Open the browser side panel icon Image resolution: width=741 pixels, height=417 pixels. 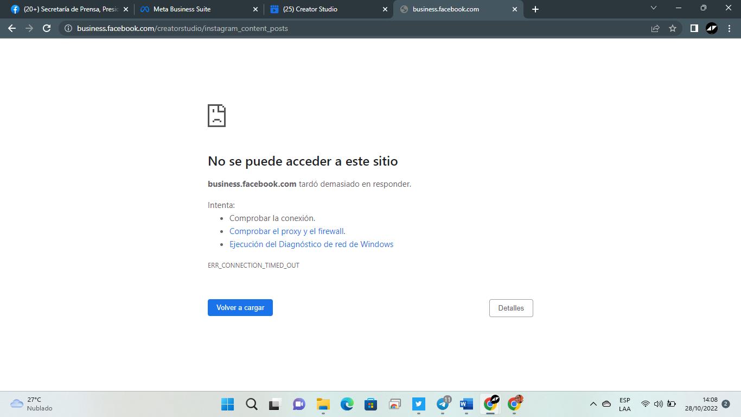(x=694, y=28)
